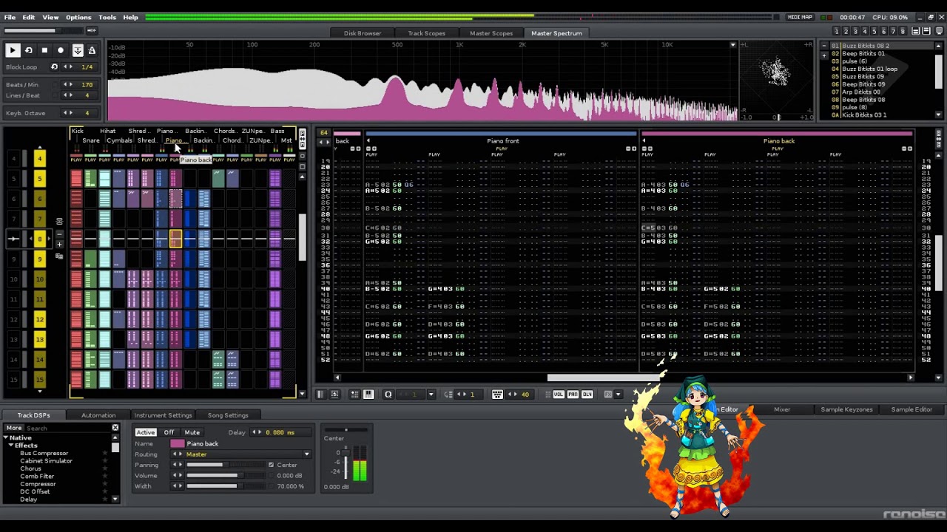Select the Kick track header in matrix
Screen dimensions: 947x532
77,131
